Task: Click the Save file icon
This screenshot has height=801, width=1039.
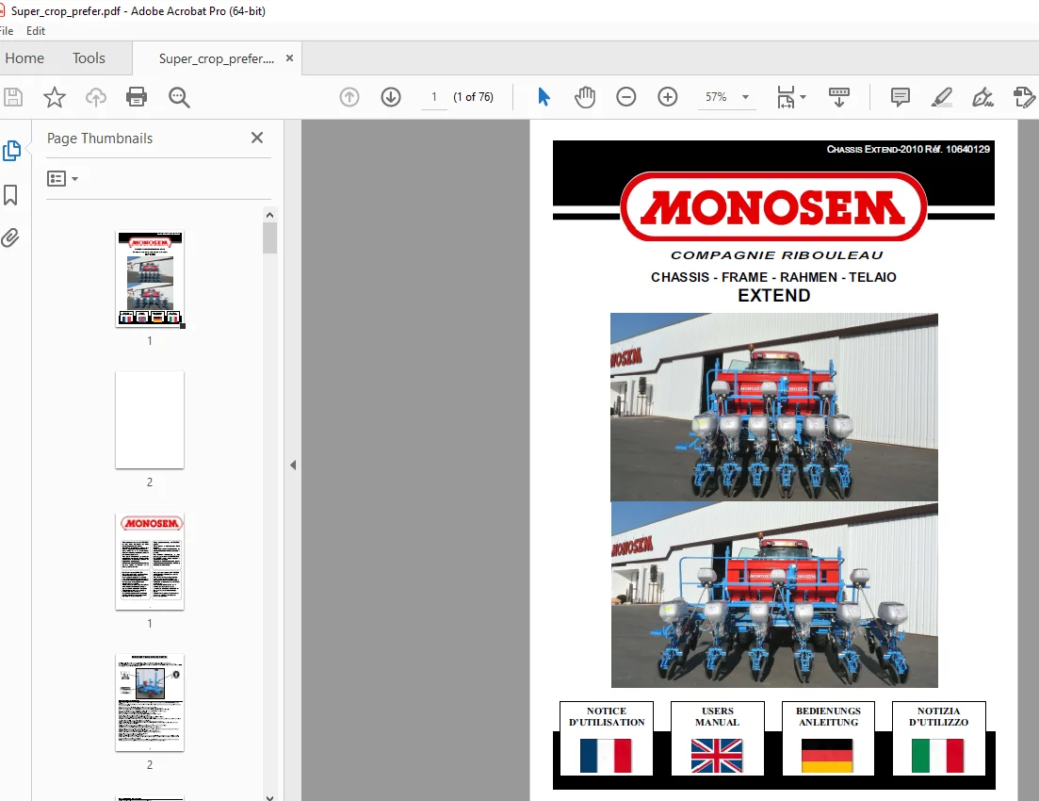Action: 12,97
